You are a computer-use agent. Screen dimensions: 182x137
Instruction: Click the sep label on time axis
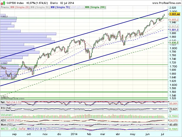click(x=14, y=134)
